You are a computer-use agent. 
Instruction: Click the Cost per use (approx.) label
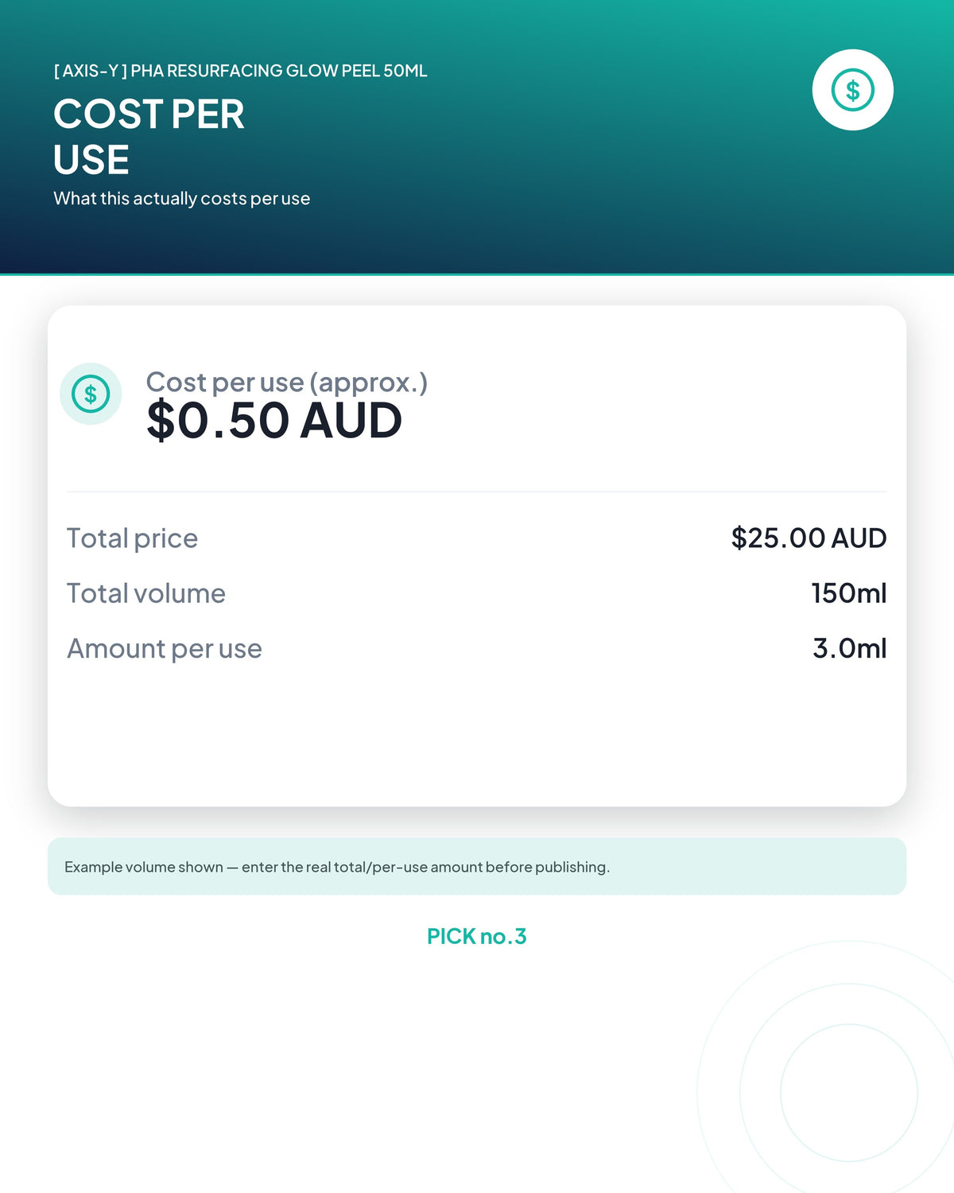click(286, 382)
